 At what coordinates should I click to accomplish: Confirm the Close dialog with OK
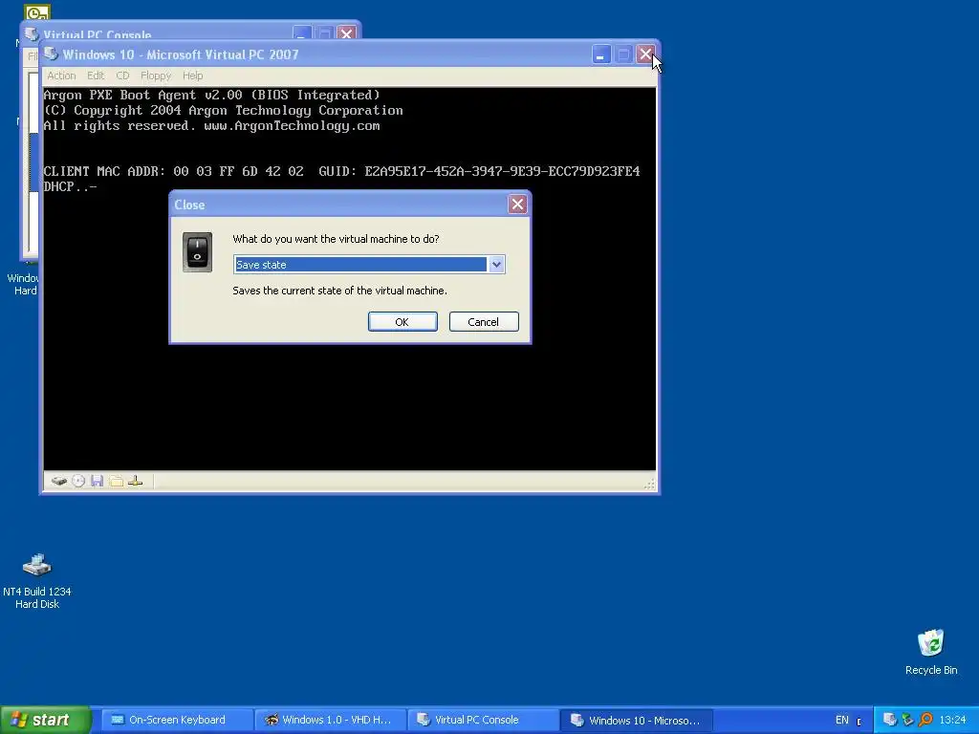click(x=402, y=322)
